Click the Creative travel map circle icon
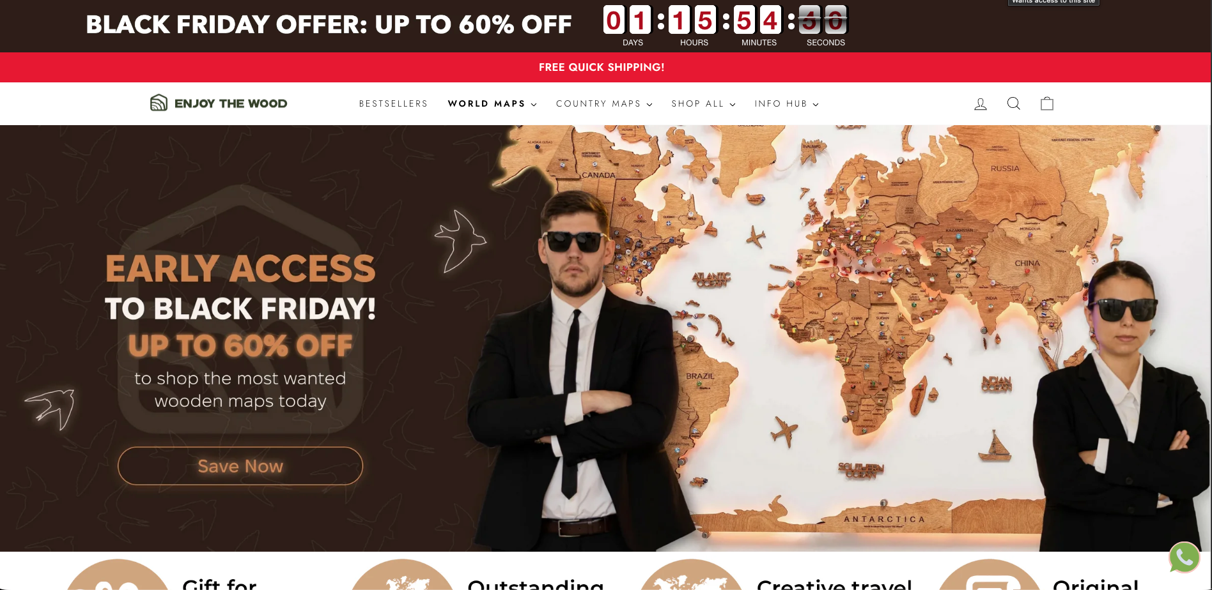The height and width of the screenshot is (590, 1212). (x=690, y=575)
